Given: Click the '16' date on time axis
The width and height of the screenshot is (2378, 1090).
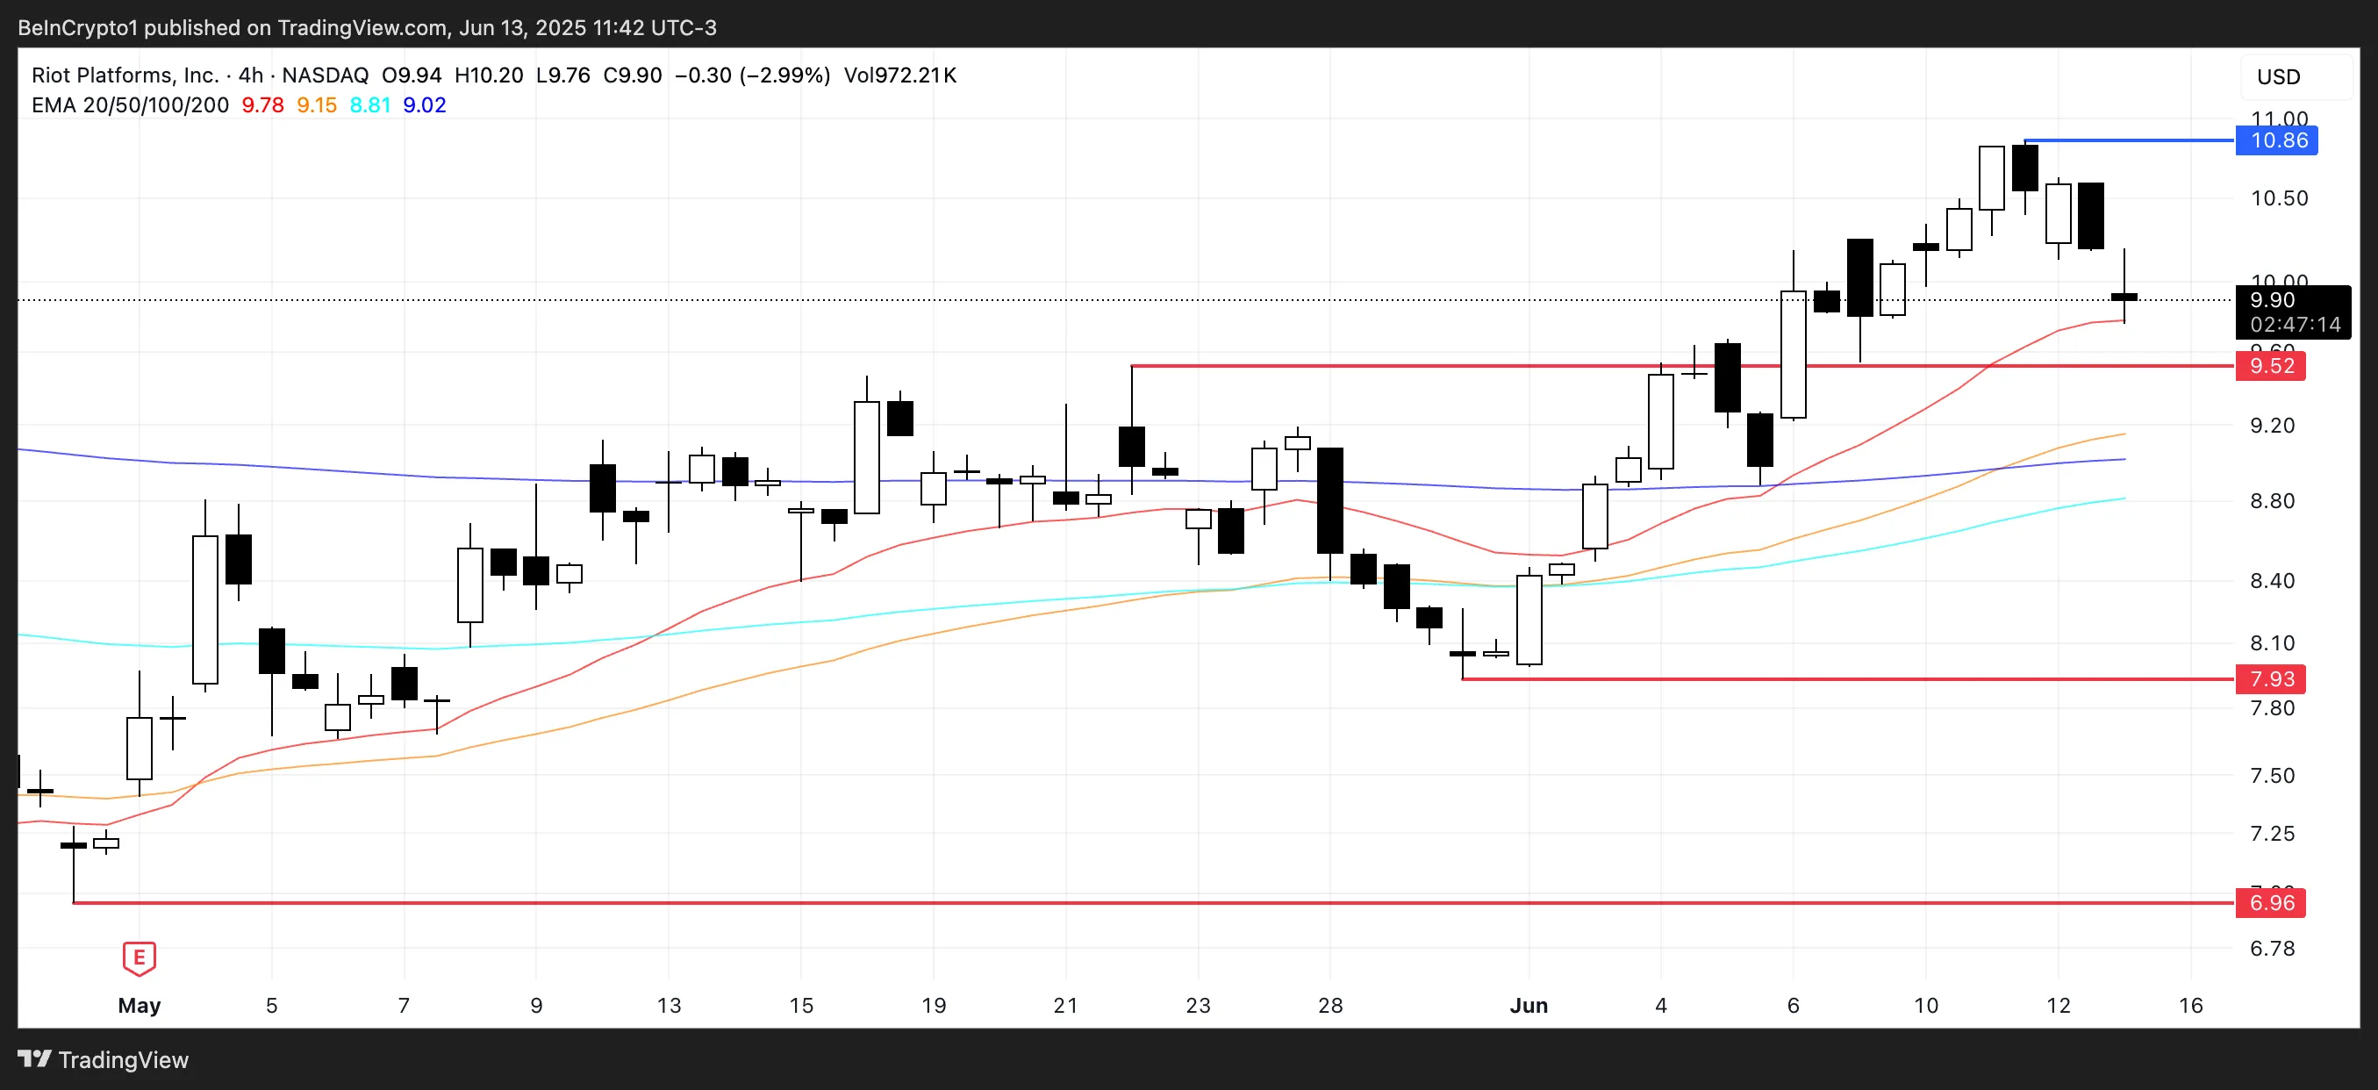Looking at the screenshot, I should click(2191, 1005).
